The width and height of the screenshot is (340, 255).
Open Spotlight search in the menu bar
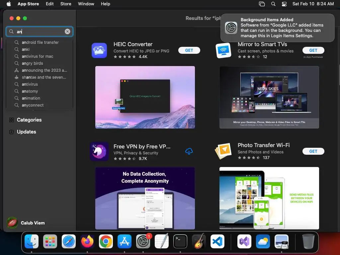pos(273,4)
